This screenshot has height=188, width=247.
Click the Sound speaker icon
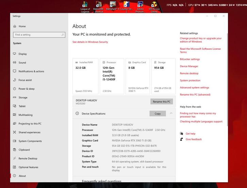pos(15,62)
